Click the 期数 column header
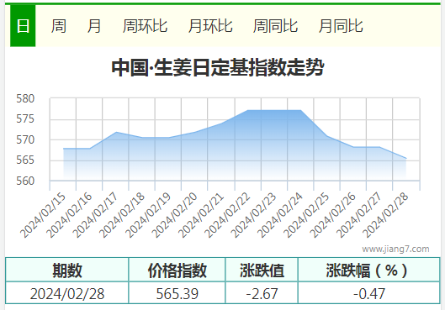Image resolution: width=445 pixels, height=310 pixels. [67, 270]
